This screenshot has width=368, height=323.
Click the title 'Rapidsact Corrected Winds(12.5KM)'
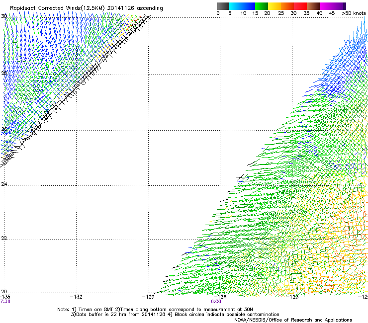57,8
